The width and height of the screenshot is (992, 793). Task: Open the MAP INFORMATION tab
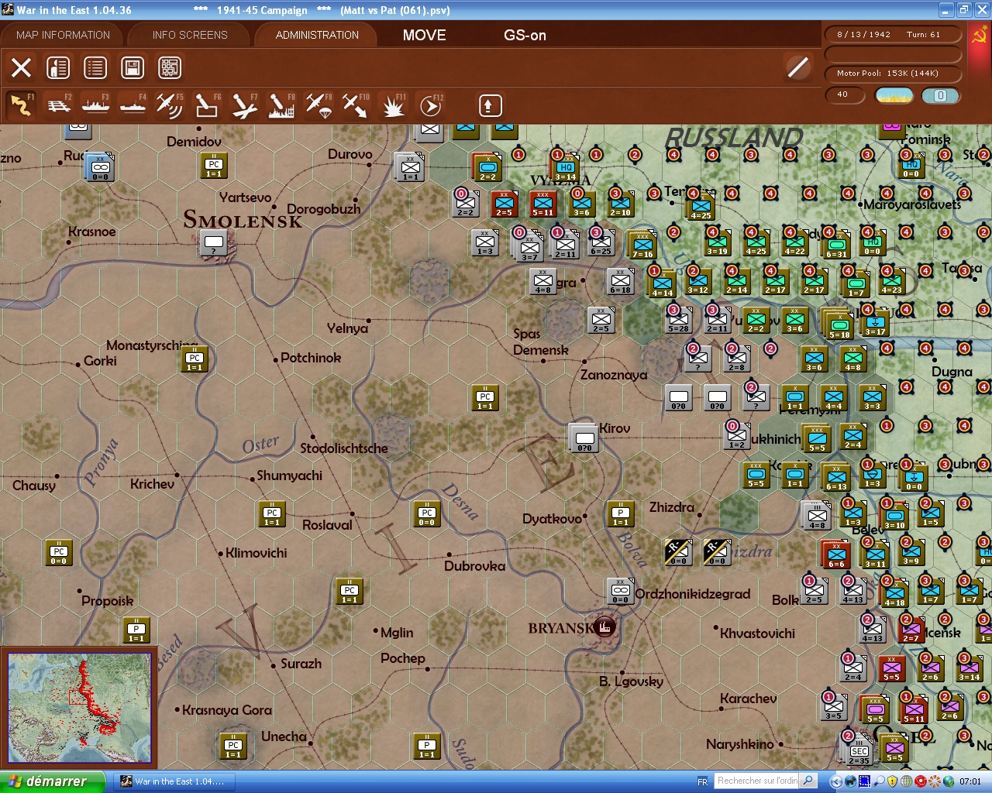63,35
